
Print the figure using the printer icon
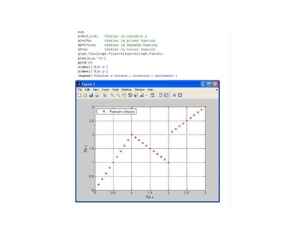pyautogui.click(x=97, y=95)
